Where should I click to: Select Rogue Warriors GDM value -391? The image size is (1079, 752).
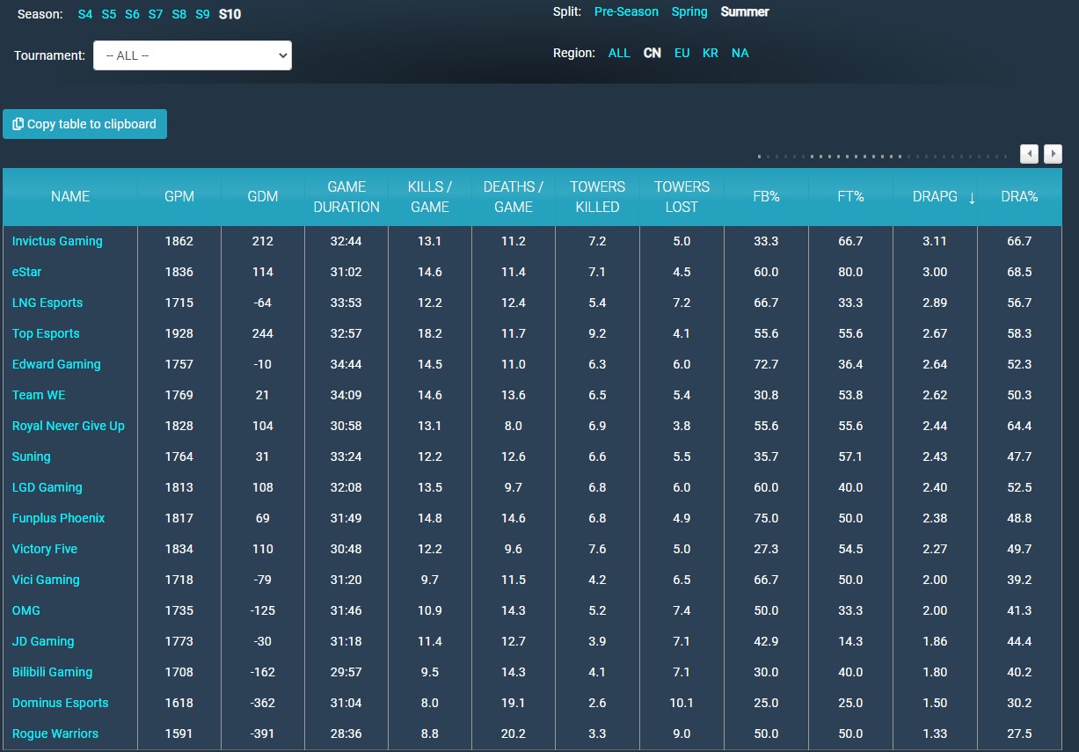tap(263, 734)
